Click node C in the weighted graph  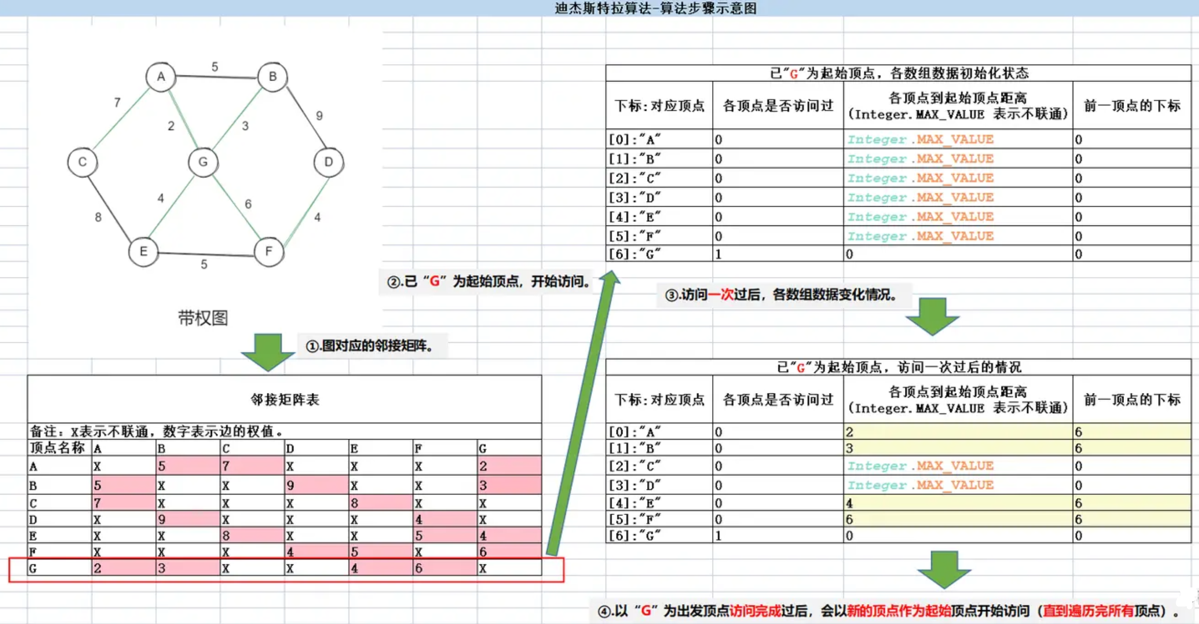point(82,162)
